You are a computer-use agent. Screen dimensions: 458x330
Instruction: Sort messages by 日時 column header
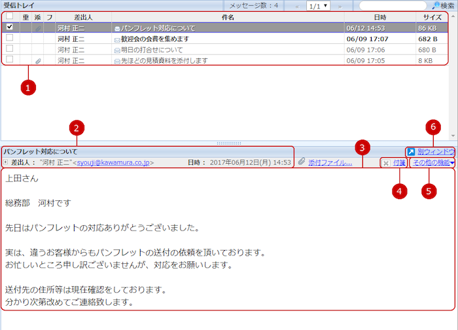(x=379, y=17)
